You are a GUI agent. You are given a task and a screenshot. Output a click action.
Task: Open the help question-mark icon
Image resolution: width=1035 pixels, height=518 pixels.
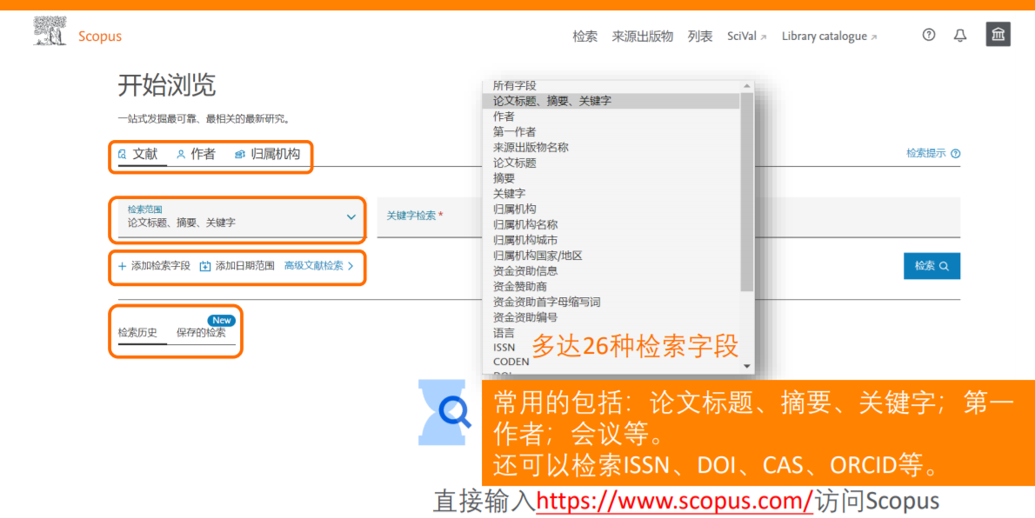tap(929, 36)
